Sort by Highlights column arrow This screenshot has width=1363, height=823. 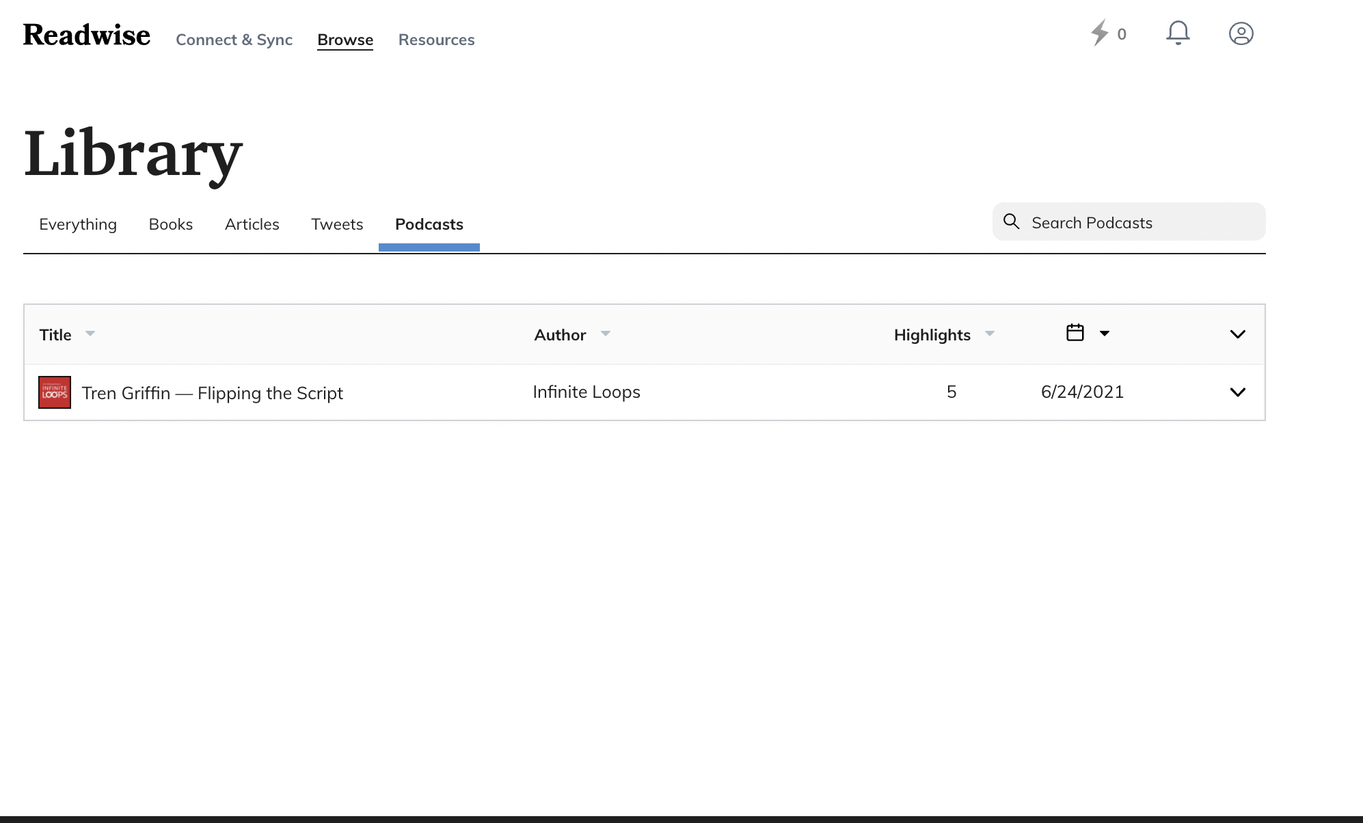point(990,334)
